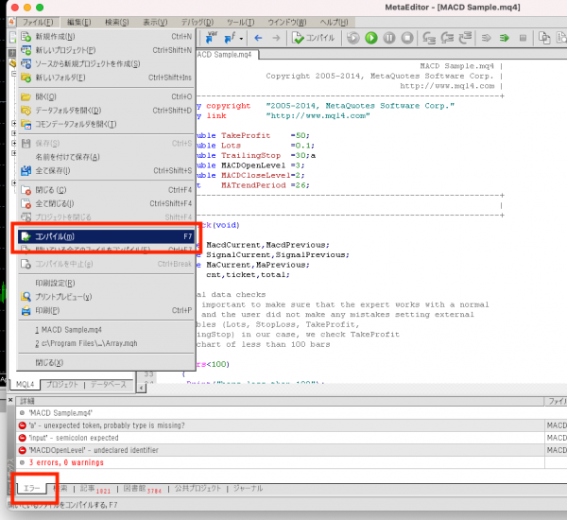This screenshot has width=567, height=520.
Task: Choose 全て保存(l) menu item
Action: [x=106, y=170]
